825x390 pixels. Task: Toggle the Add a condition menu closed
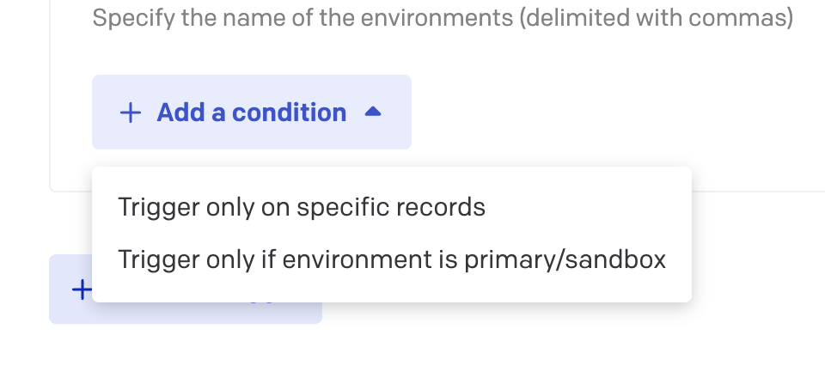click(x=251, y=113)
